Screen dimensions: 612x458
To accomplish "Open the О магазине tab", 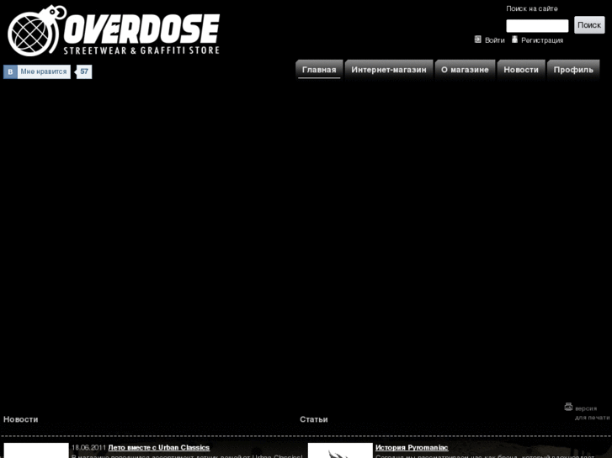I will (x=465, y=70).
